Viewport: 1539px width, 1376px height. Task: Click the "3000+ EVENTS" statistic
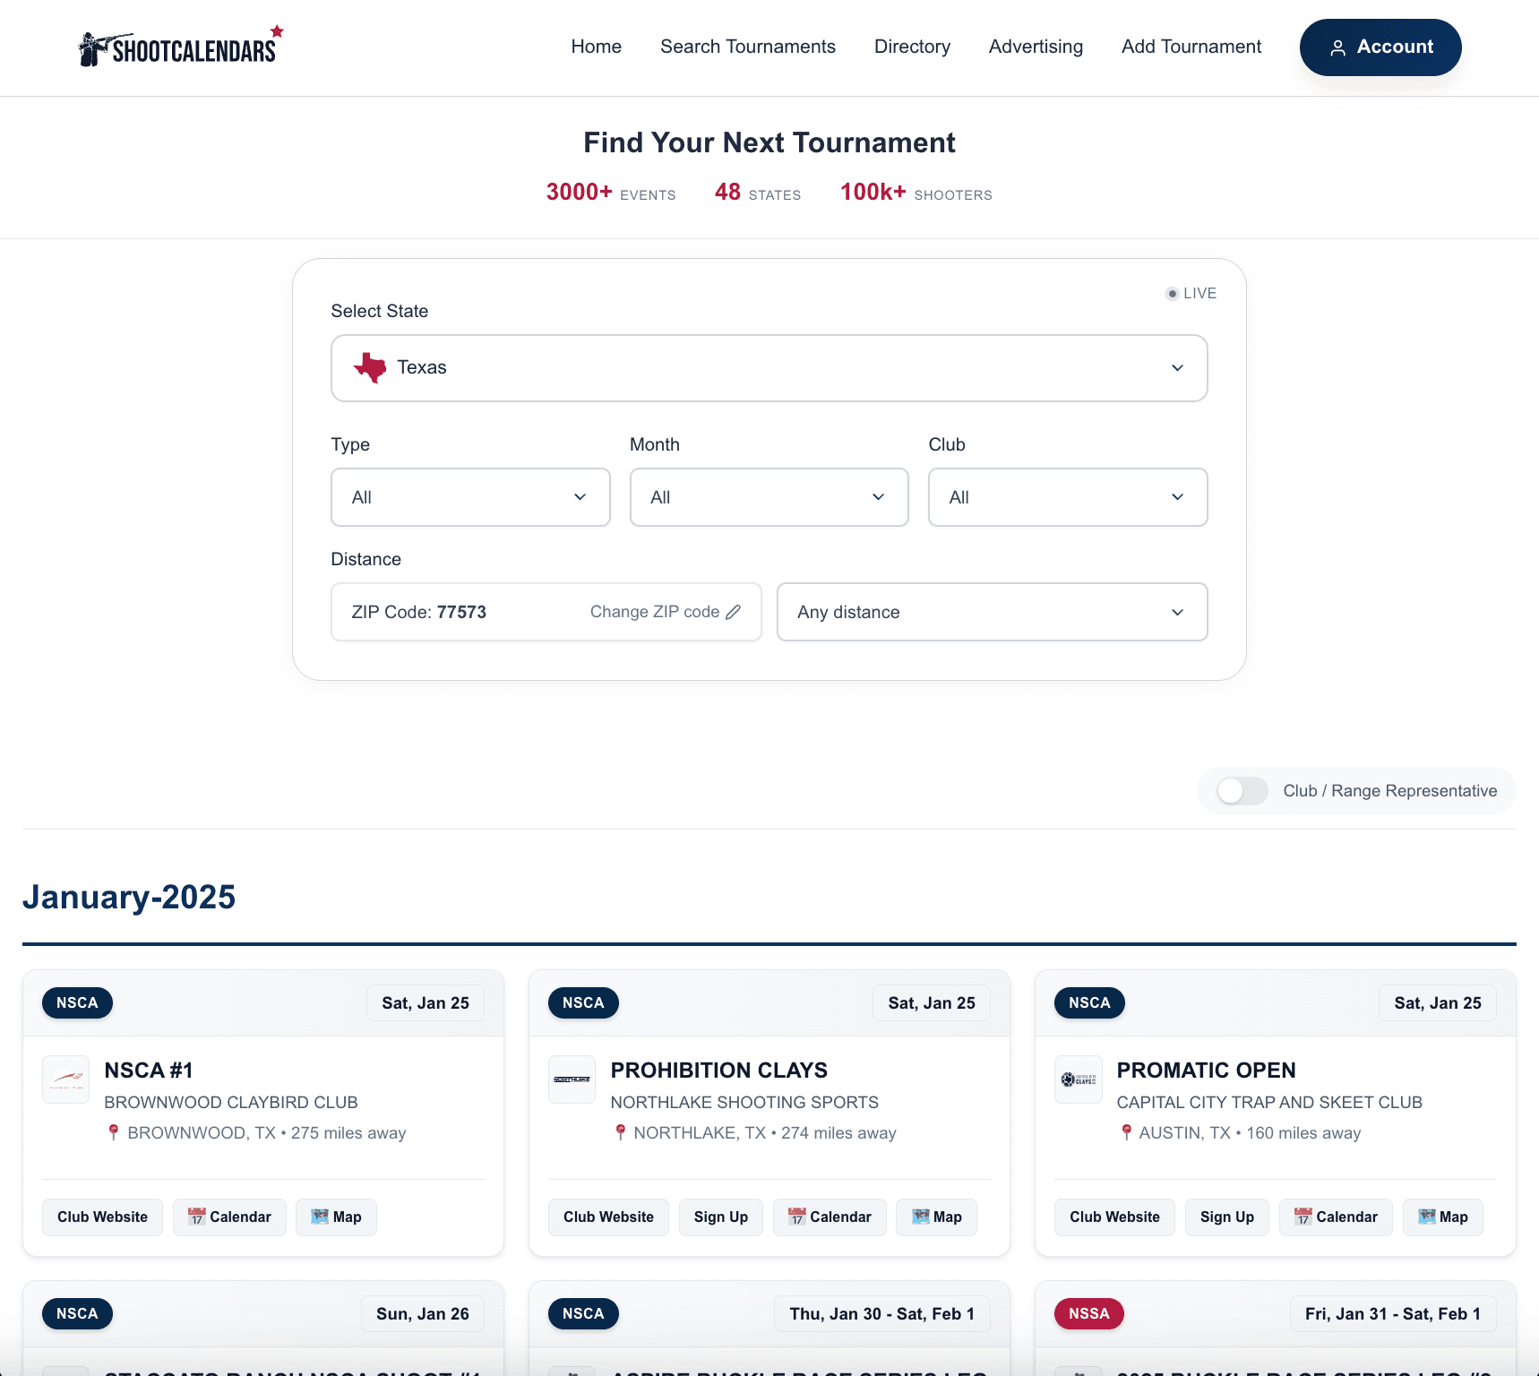[x=611, y=193]
